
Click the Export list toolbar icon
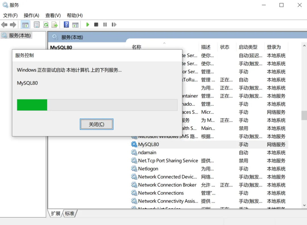click(55, 25)
